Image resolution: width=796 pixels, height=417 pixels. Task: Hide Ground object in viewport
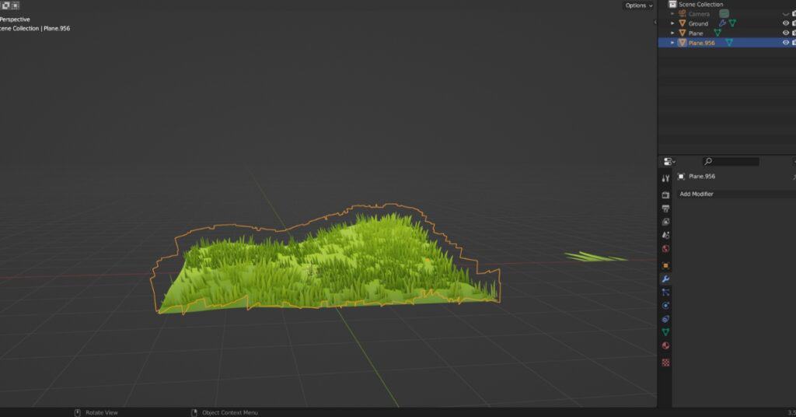(x=785, y=23)
